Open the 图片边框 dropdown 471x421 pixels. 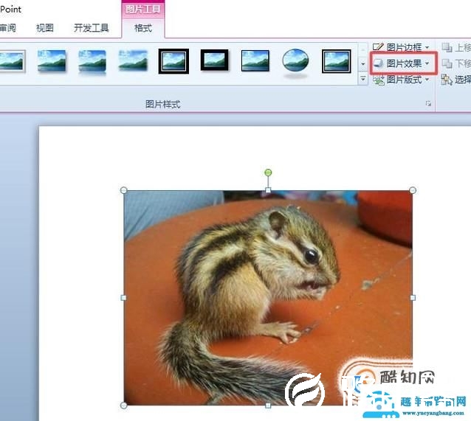click(x=401, y=47)
